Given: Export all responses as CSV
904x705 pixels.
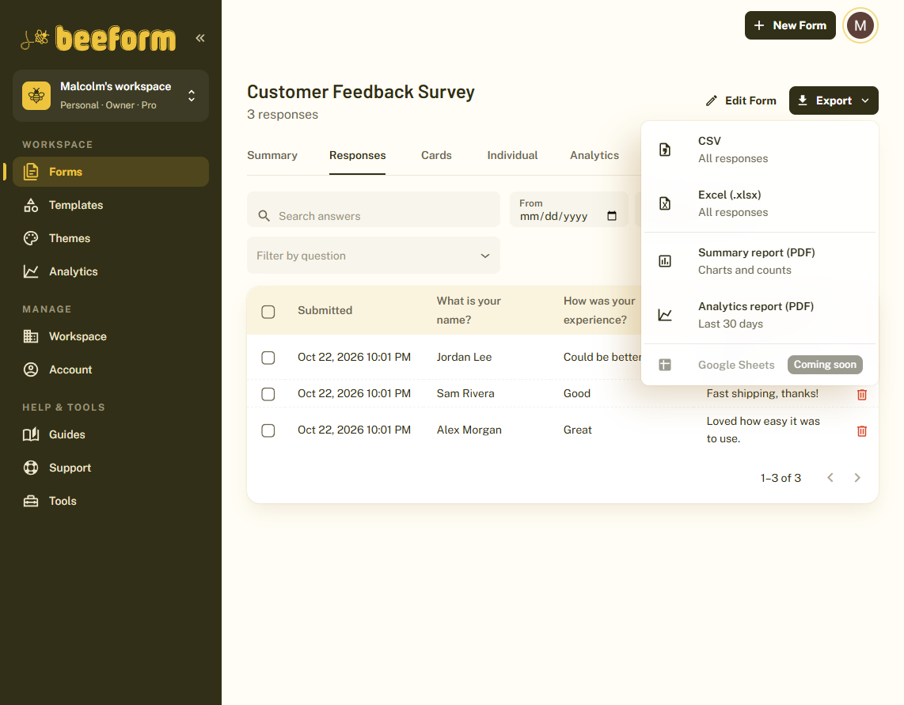Looking at the screenshot, I should click(x=760, y=150).
